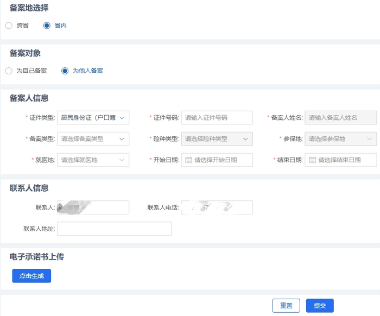Click the 点击生成 button
This screenshot has width=380, height=316.
[x=31, y=276]
